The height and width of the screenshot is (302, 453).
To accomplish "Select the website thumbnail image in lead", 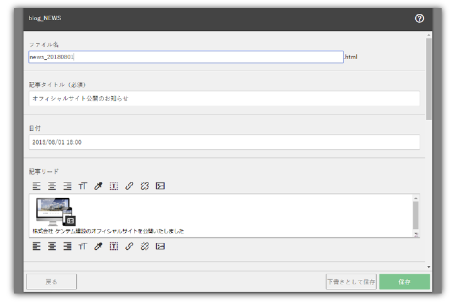I will pos(54,212).
